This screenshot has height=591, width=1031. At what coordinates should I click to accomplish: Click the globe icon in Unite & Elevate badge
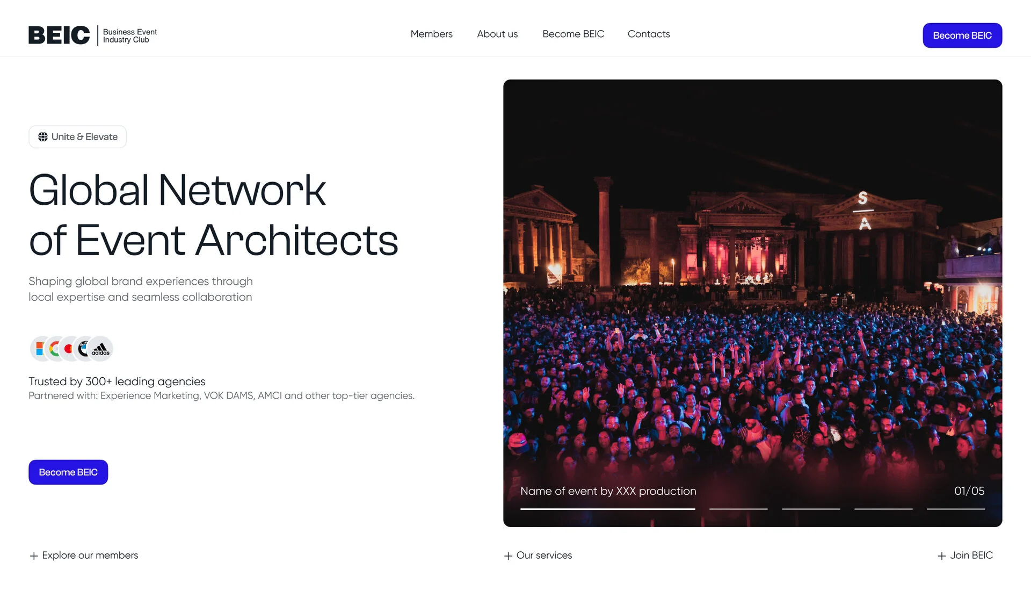click(x=43, y=137)
